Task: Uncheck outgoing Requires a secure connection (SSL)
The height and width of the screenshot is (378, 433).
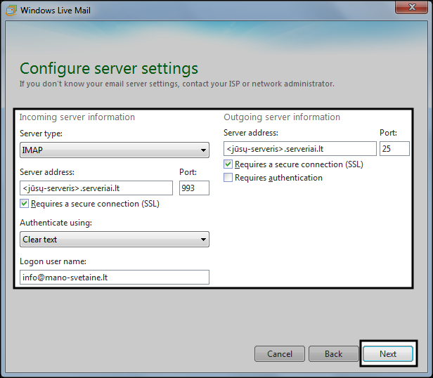Action: (x=228, y=164)
